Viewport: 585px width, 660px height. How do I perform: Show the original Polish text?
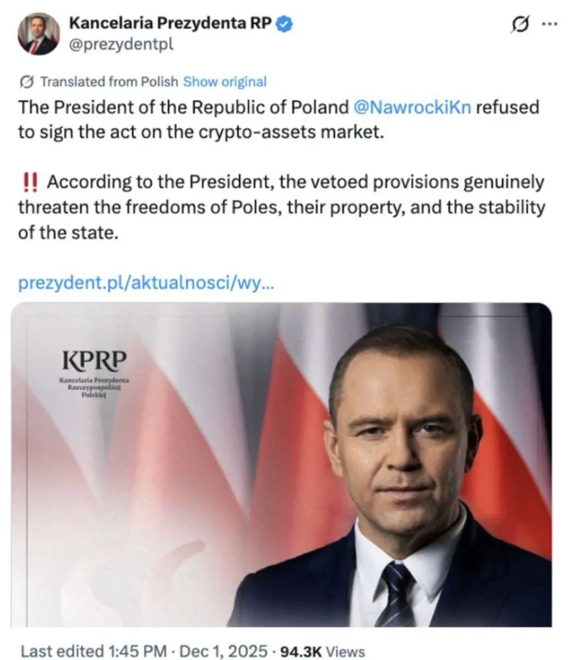click(225, 82)
